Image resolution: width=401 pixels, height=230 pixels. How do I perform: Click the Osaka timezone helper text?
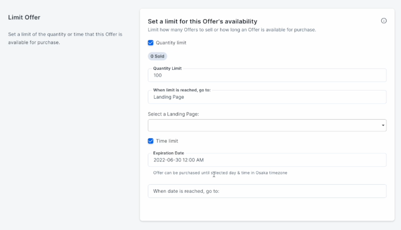click(x=220, y=173)
